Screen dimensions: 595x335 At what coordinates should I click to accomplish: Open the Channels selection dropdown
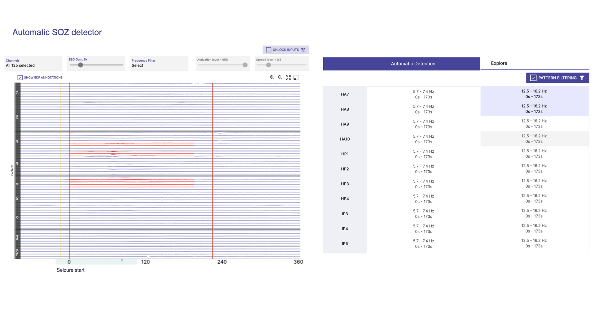tap(33, 63)
